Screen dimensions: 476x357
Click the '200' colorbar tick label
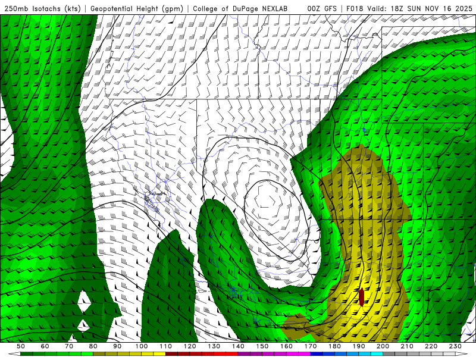click(x=383, y=346)
